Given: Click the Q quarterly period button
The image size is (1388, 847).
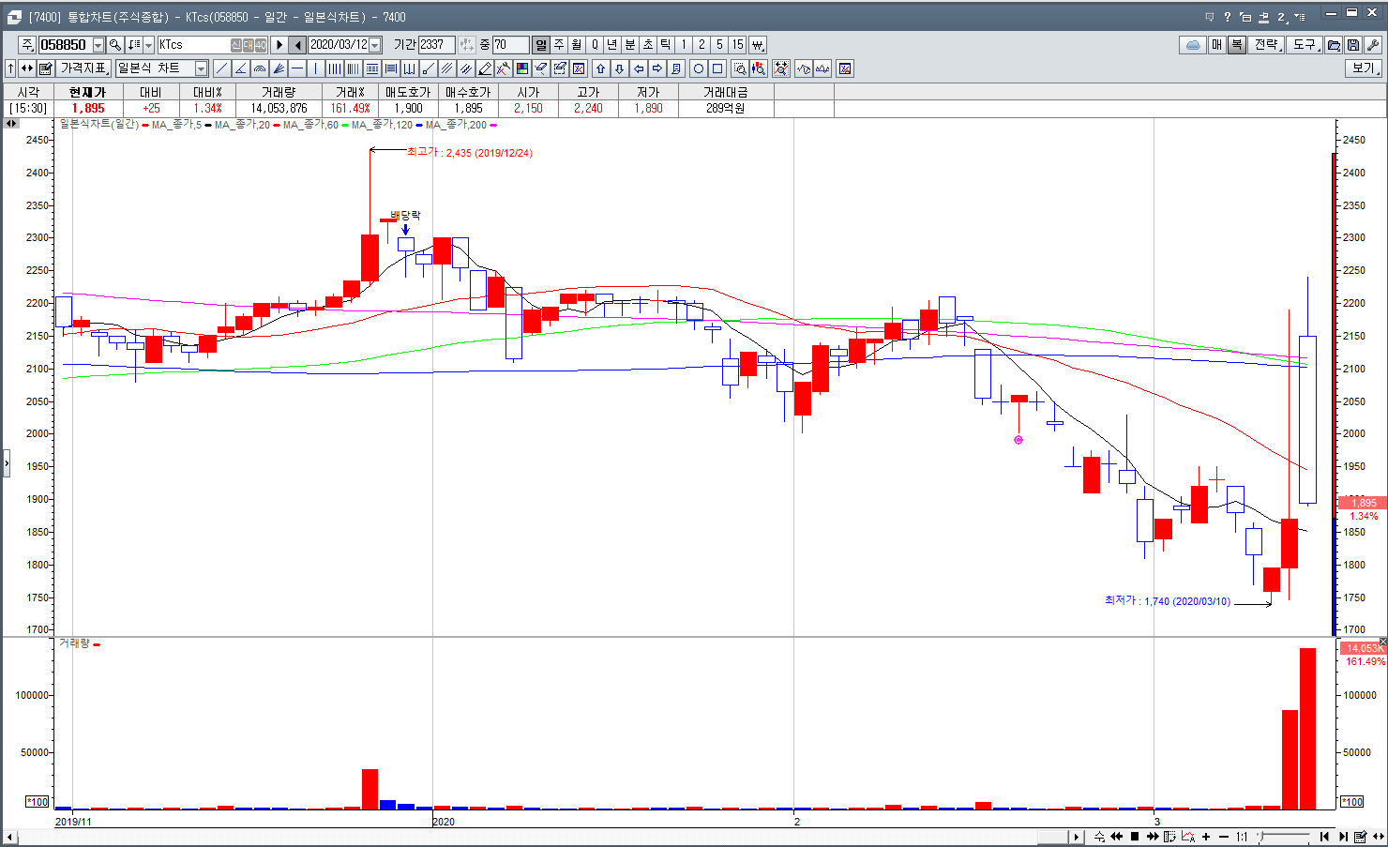Looking at the screenshot, I should pos(595,44).
